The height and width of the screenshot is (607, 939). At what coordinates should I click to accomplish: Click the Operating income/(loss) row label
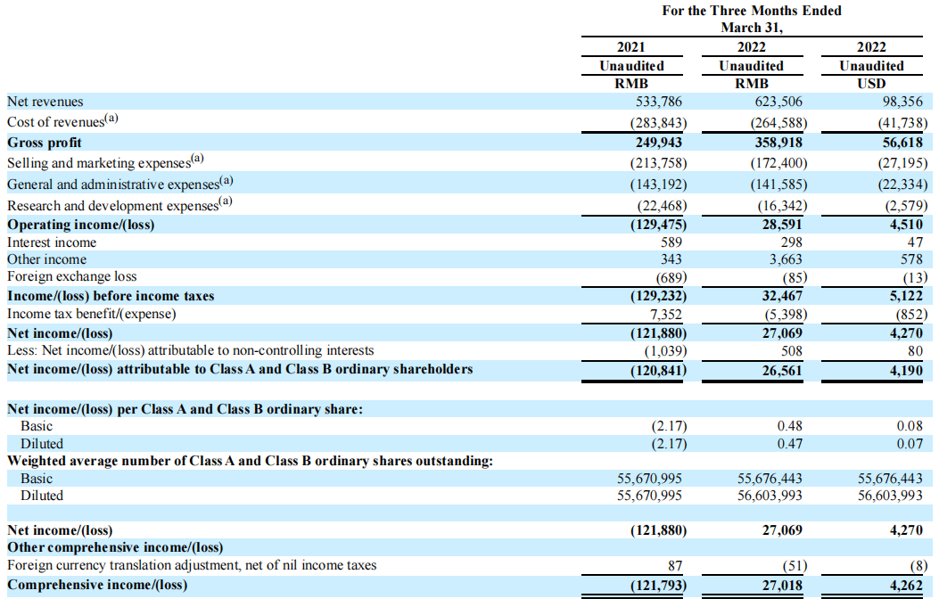80,225
